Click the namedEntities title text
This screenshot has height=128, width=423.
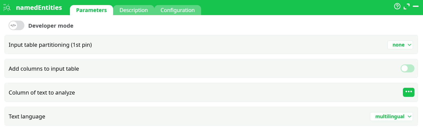pos(39,8)
